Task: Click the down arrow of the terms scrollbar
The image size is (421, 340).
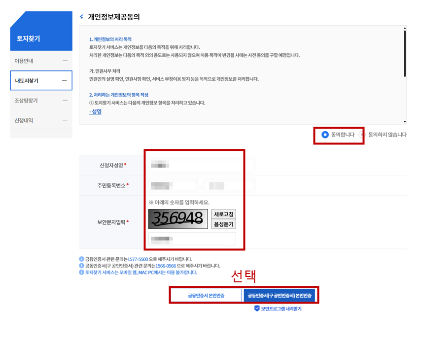Action: 405,121
